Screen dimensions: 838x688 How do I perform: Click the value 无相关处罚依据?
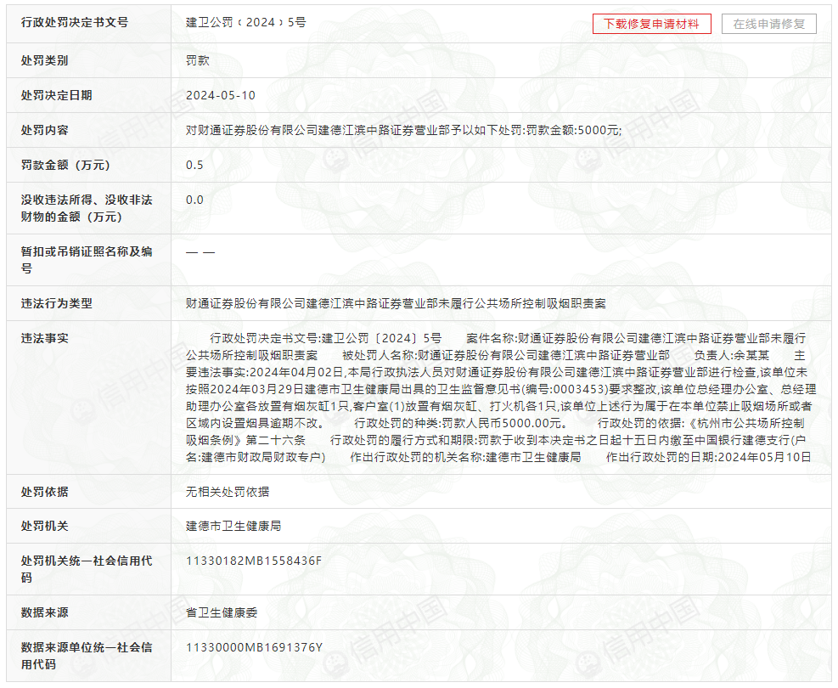(x=228, y=491)
